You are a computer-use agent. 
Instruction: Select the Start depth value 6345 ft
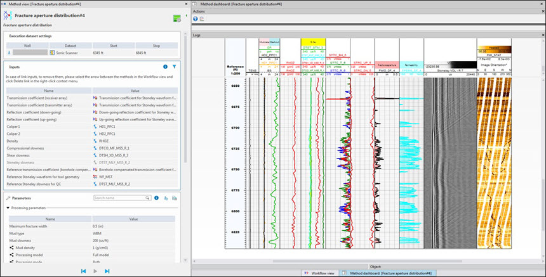(98, 53)
